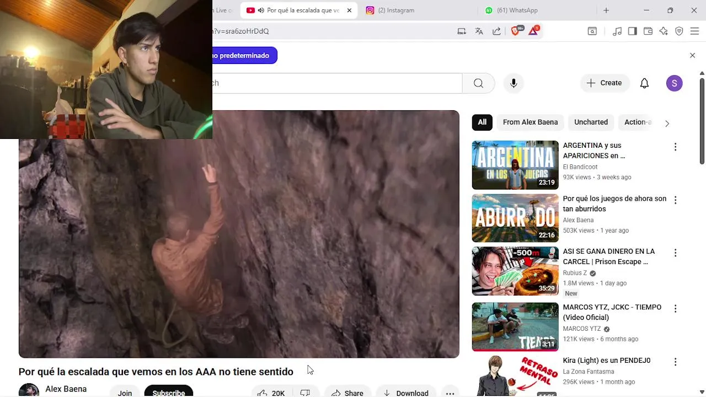Open Kira (Light) es un PENDEJ0 title

[606, 361]
